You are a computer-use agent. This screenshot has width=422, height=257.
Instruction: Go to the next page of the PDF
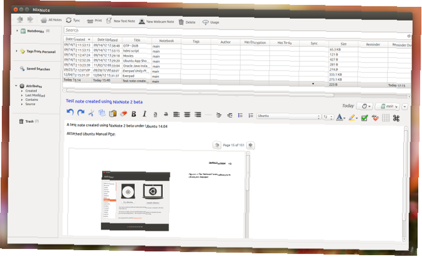pos(251,145)
